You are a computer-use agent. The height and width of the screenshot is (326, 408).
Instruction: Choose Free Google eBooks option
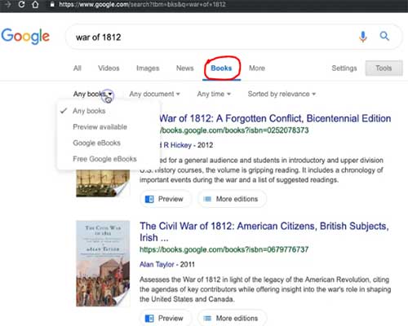click(104, 159)
